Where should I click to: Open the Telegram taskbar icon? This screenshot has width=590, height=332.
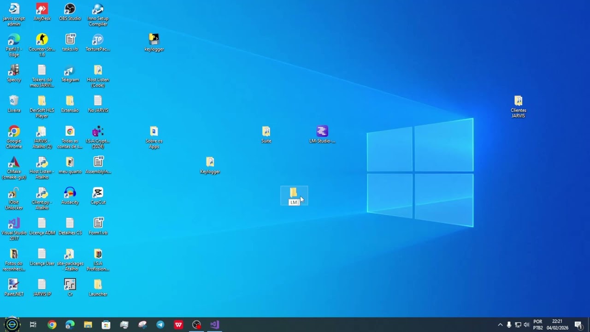160,325
